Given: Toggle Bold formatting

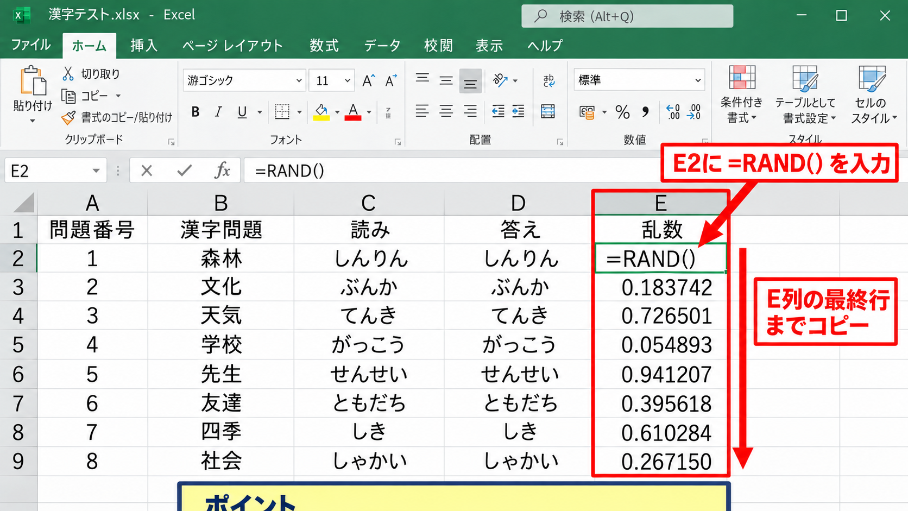Looking at the screenshot, I should pyautogui.click(x=196, y=112).
